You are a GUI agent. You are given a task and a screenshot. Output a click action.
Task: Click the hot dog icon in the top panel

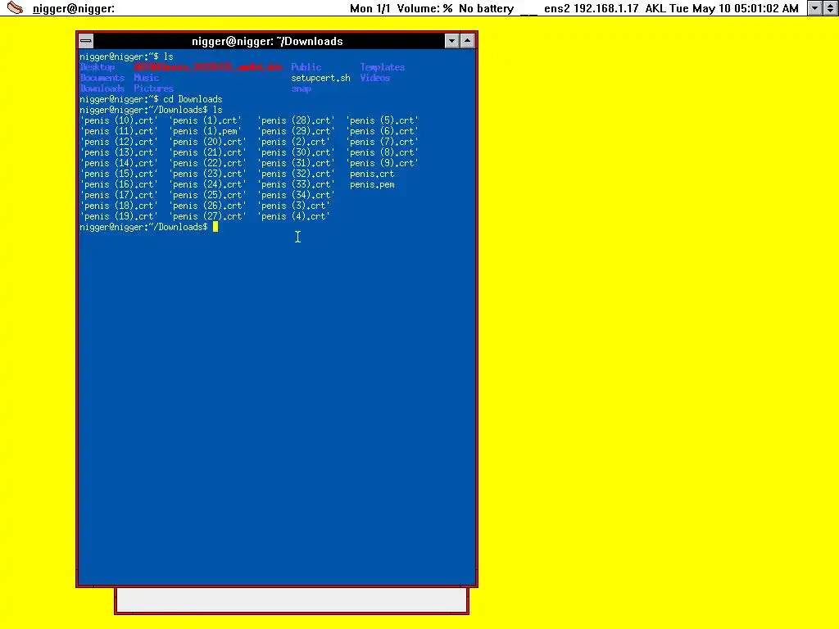click(15, 8)
